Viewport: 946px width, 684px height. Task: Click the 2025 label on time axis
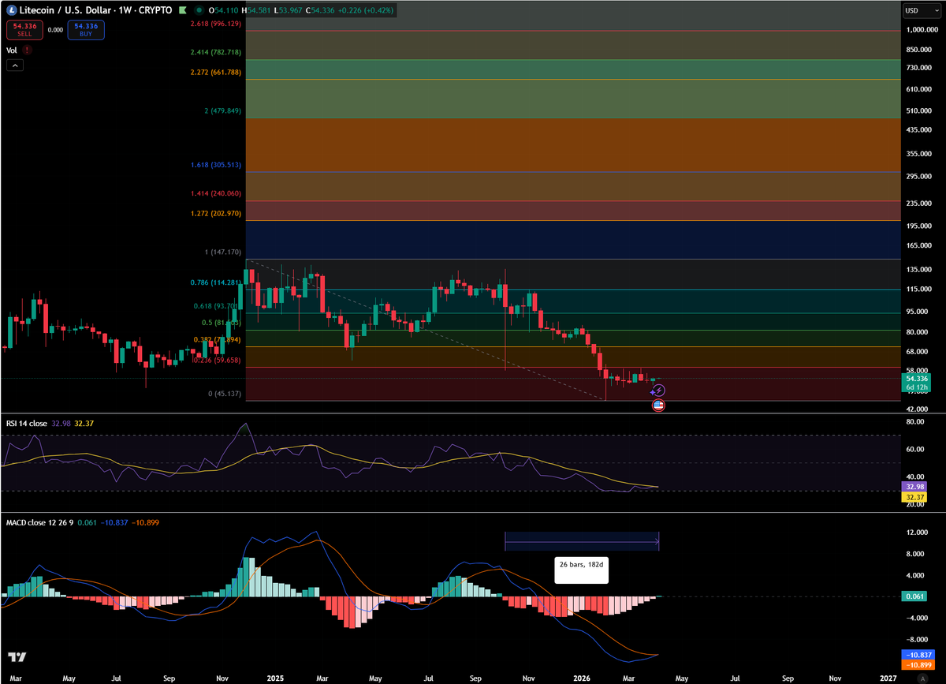click(x=276, y=678)
